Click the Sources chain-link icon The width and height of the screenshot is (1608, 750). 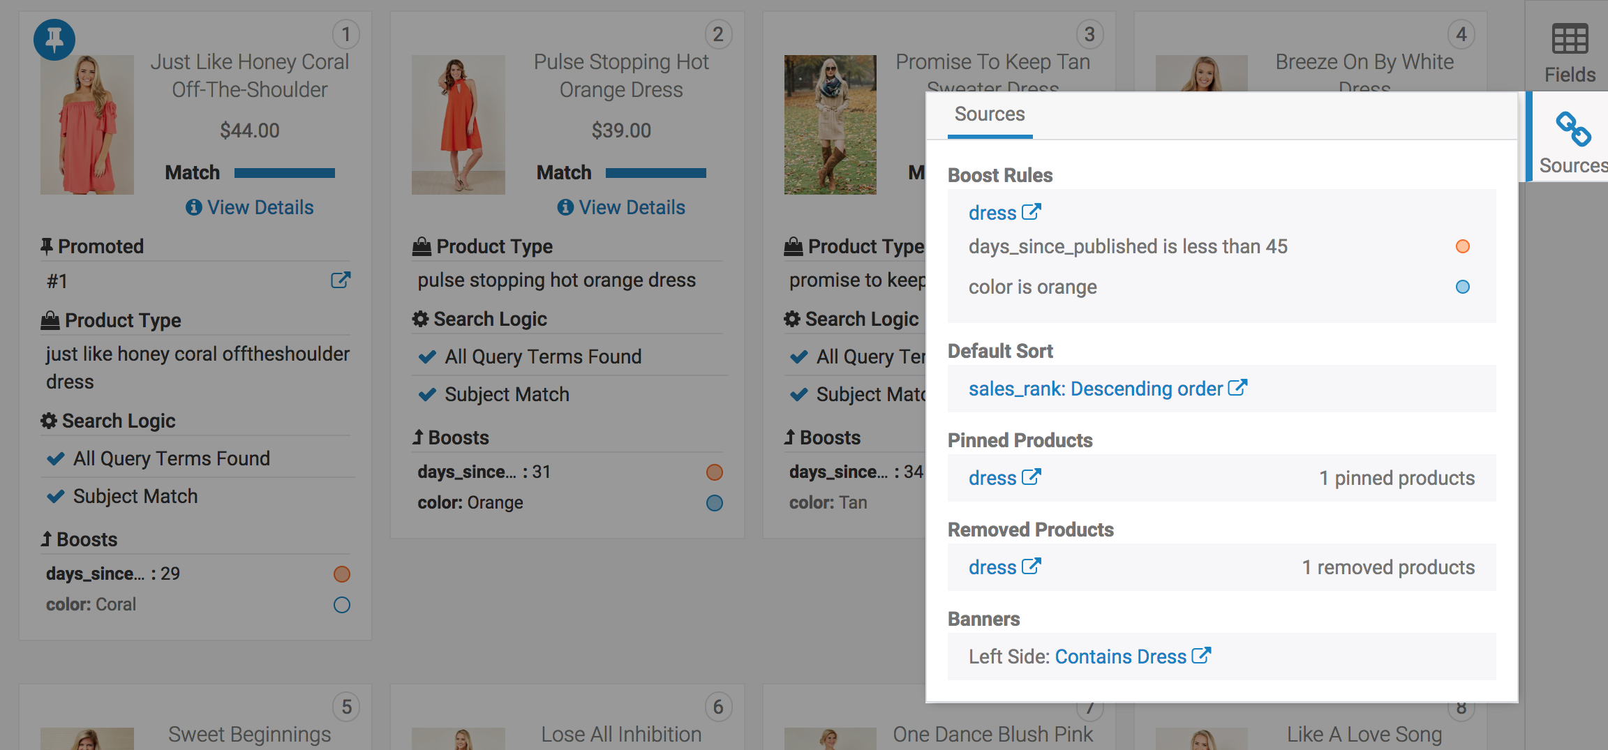tap(1573, 129)
